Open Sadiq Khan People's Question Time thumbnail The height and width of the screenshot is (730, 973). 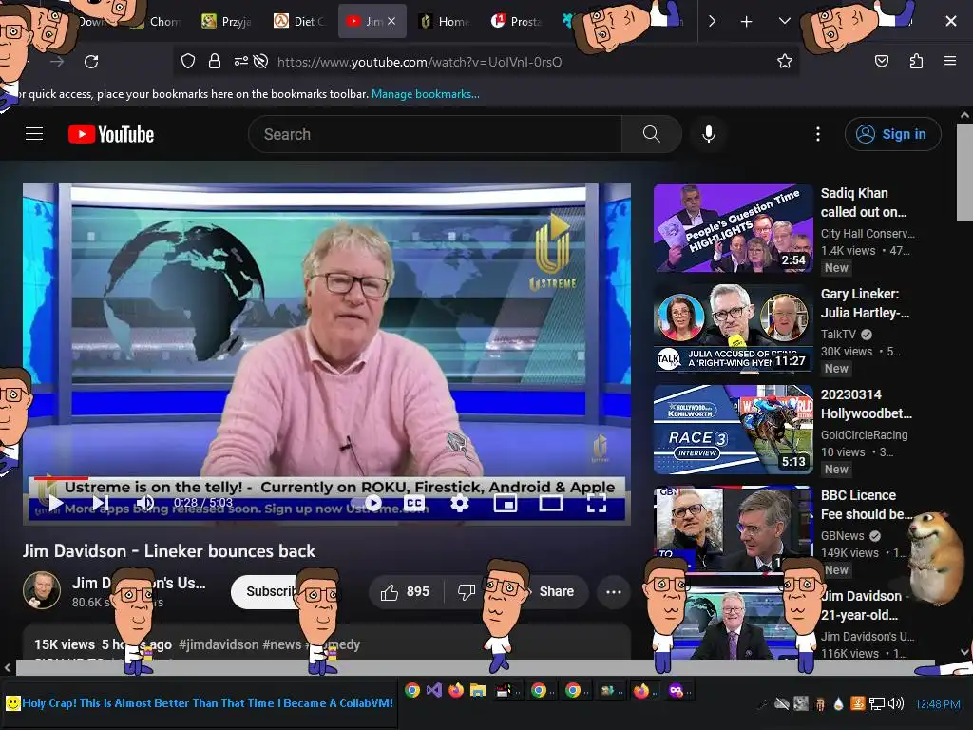733,228
